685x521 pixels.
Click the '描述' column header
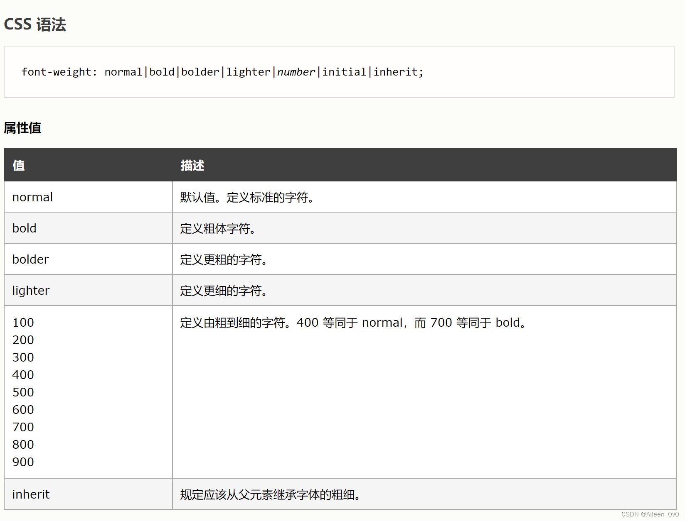click(192, 165)
